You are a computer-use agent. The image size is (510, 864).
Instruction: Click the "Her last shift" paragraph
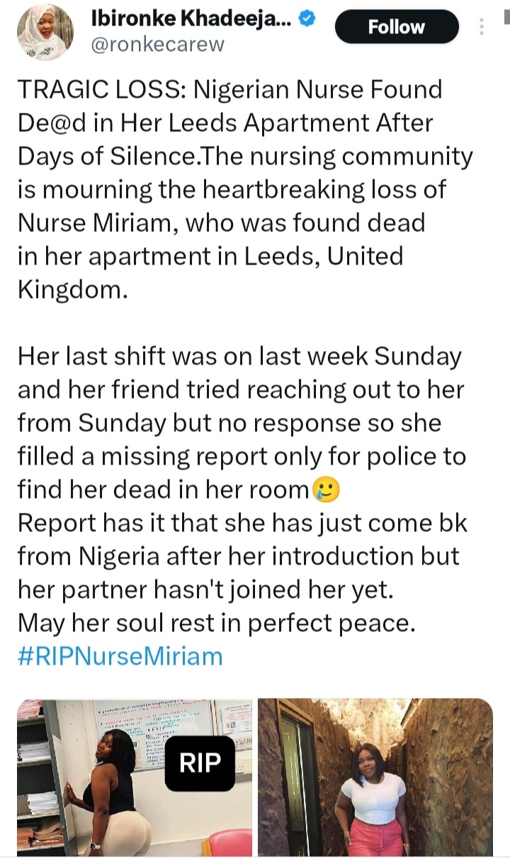tap(239, 357)
